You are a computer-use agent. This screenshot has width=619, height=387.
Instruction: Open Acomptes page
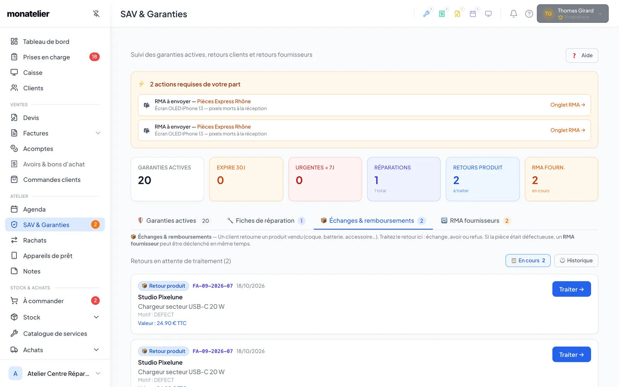55,149
